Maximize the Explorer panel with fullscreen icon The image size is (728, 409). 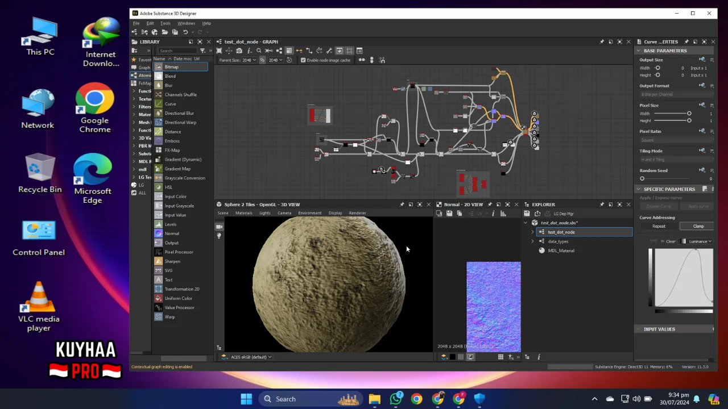click(619, 204)
